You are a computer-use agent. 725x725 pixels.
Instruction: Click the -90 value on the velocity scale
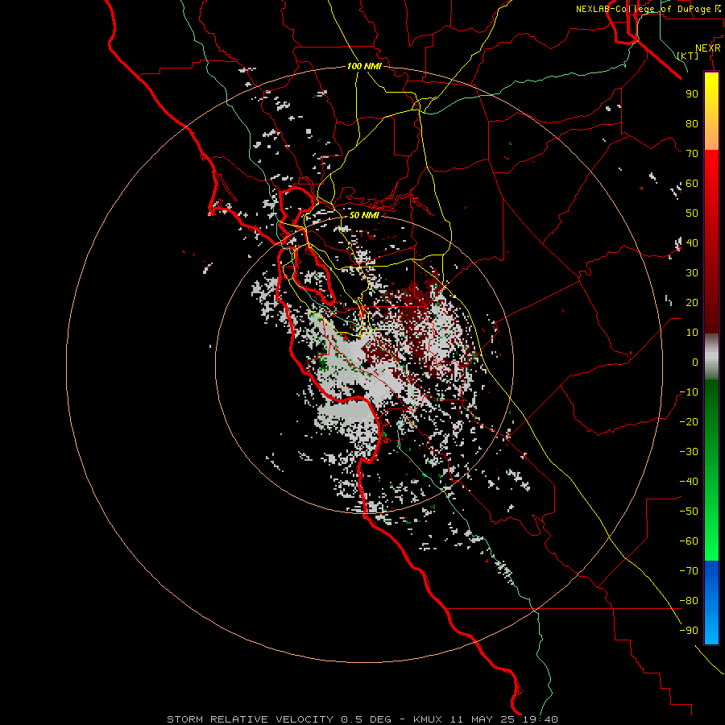(x=689, y=631)
